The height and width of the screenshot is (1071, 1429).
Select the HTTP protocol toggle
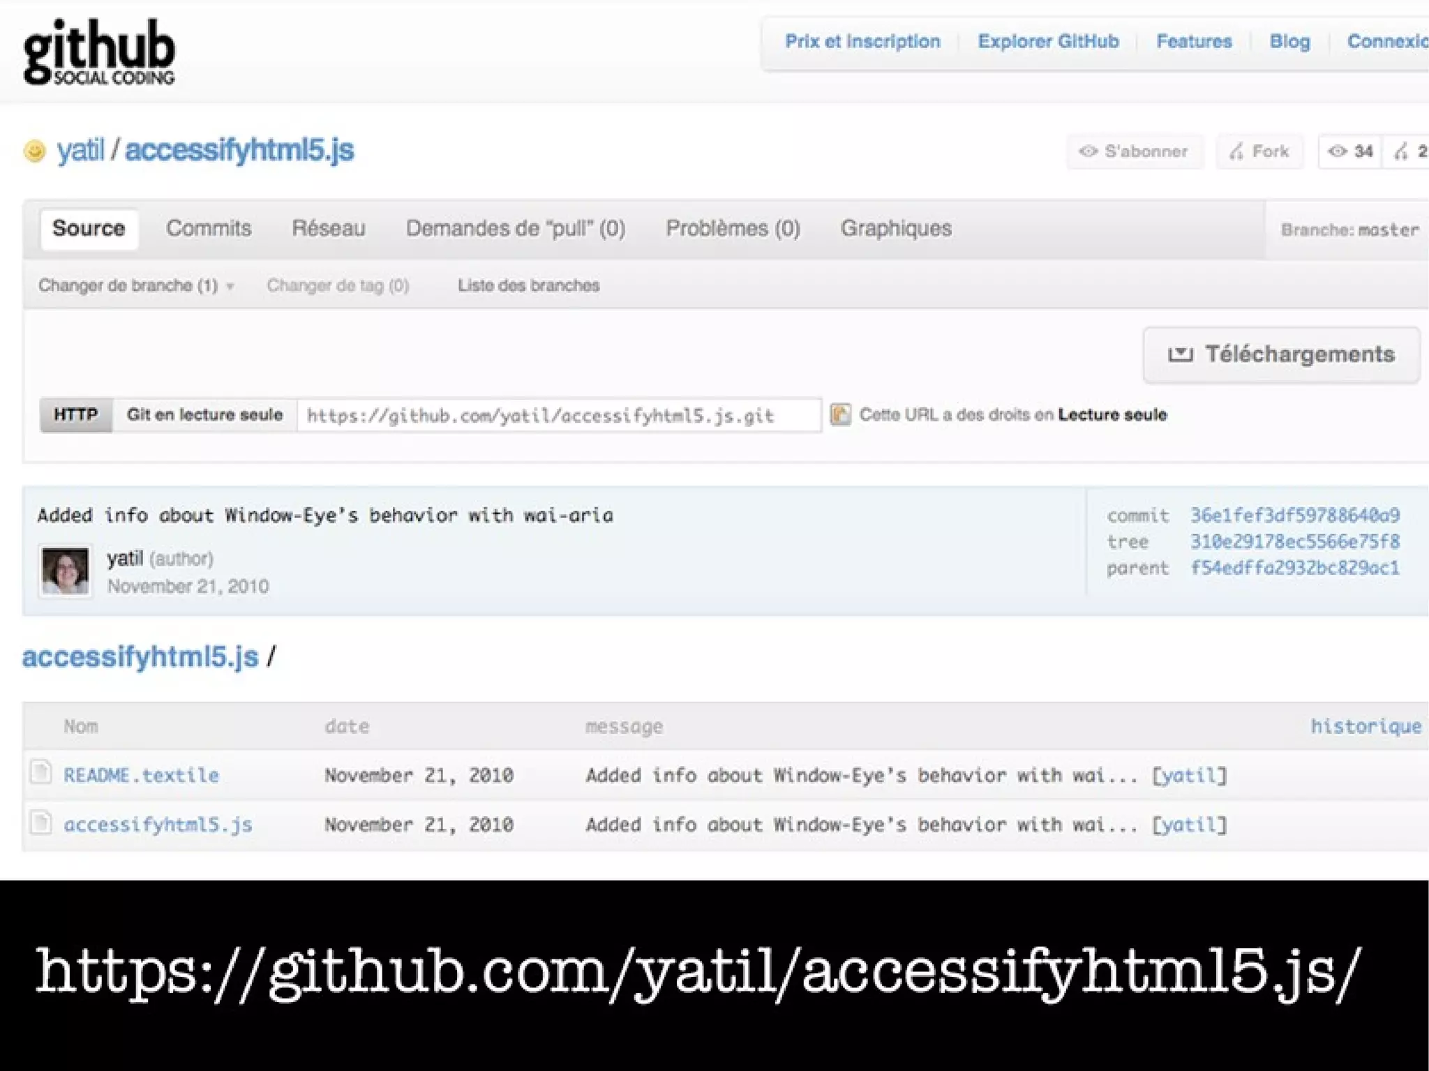(75, 415)
